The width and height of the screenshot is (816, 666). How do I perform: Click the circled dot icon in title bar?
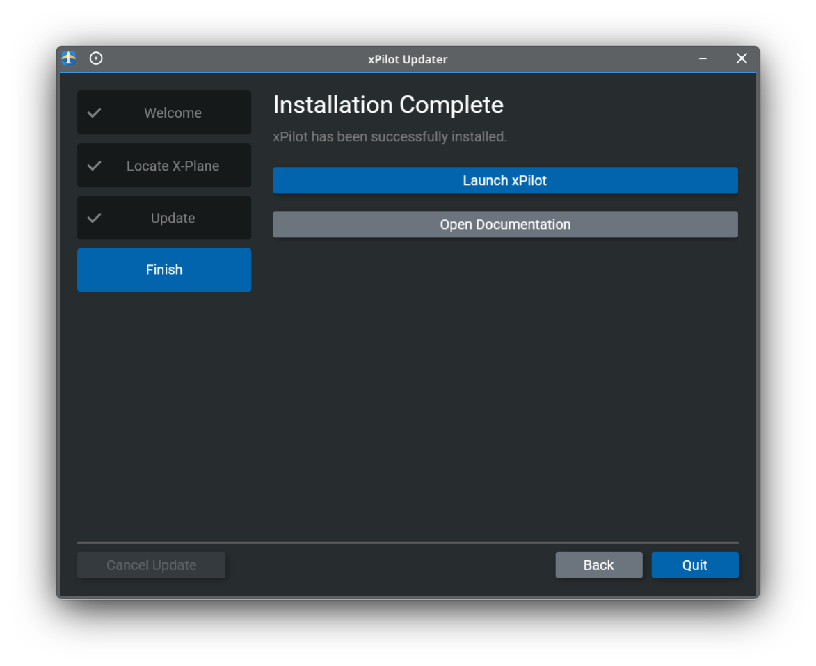point(96,58)
